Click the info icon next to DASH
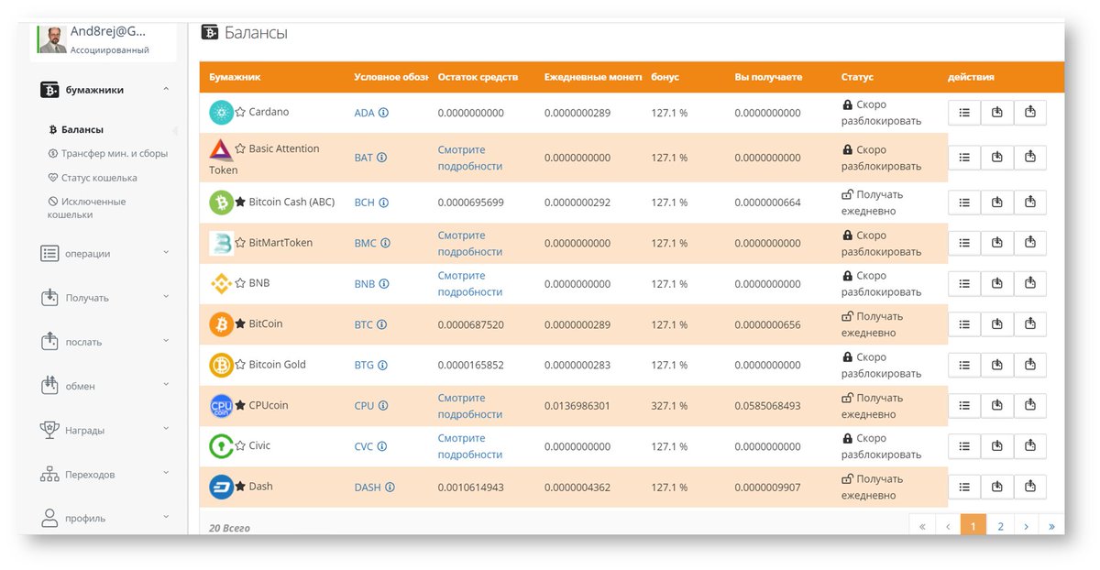Image resolution: width=1100 pixels, height=570 pixels. click(390, 488)
